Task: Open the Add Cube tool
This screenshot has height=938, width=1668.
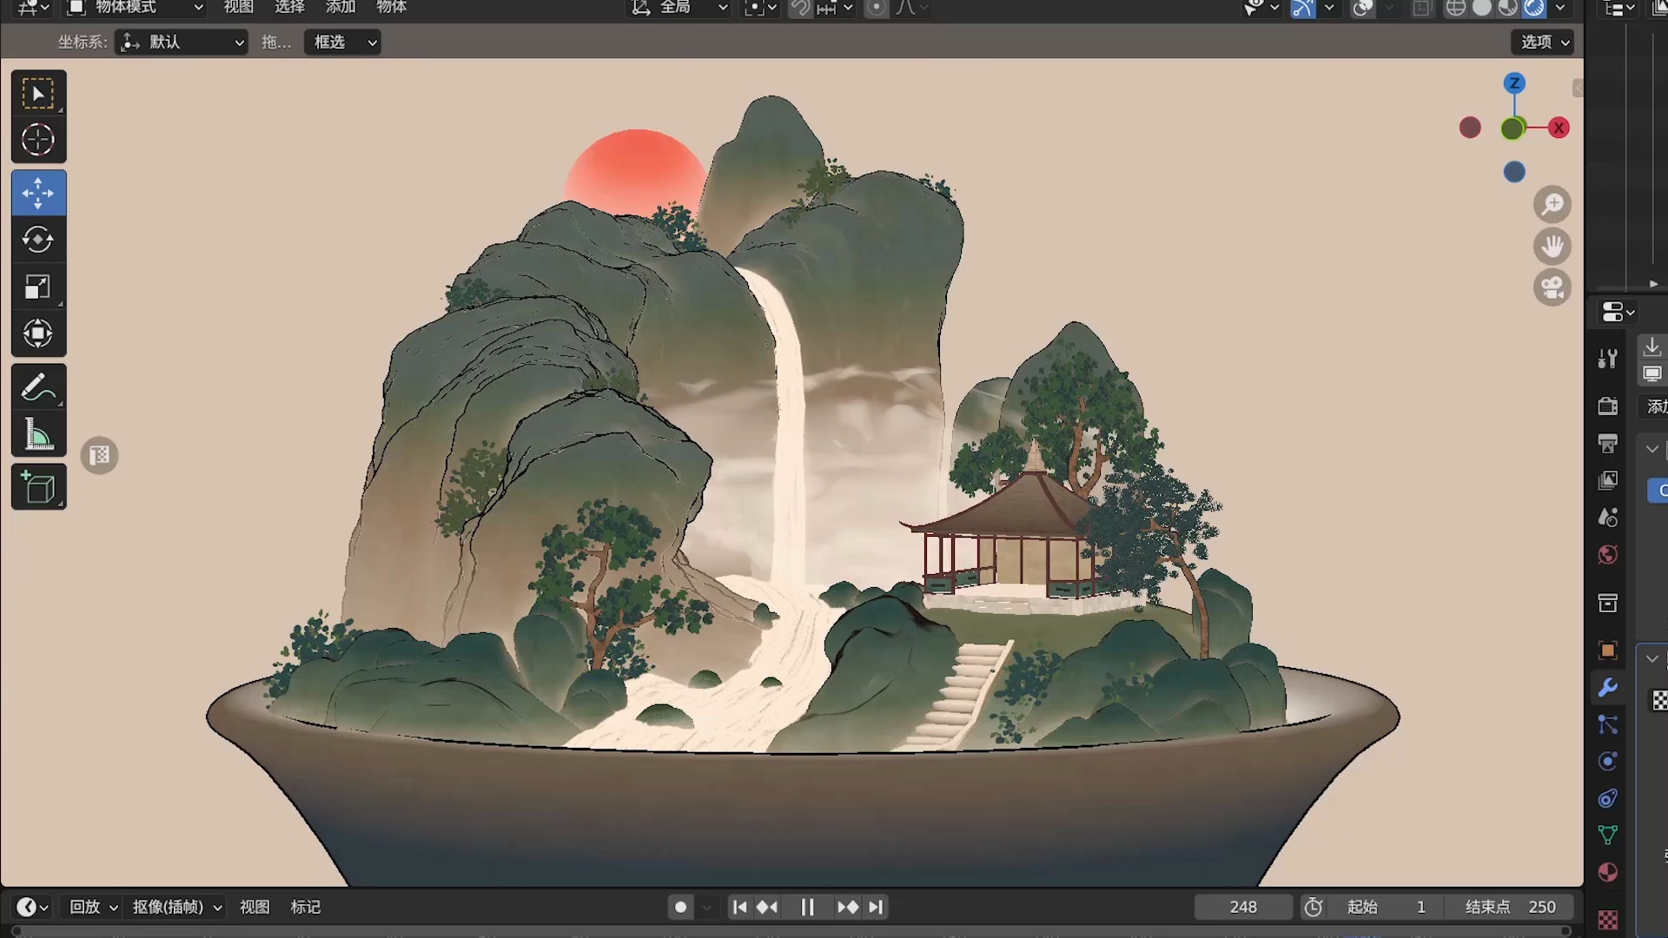Action: 38,486
